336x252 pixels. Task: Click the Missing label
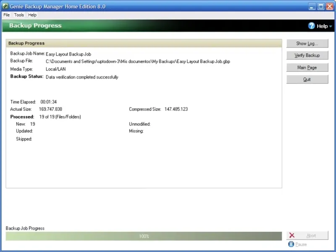(x=136, y=131)
